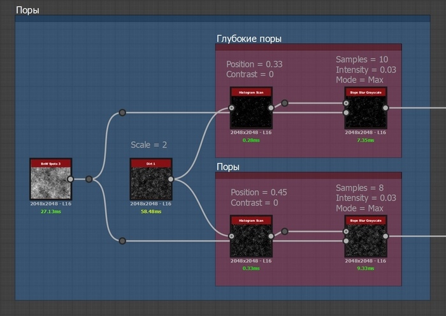The width and height of the screenshot is (446, 316).
Task: Click dot node right of 0.33ms Histogram Scan
Action: tap(284, 231)
